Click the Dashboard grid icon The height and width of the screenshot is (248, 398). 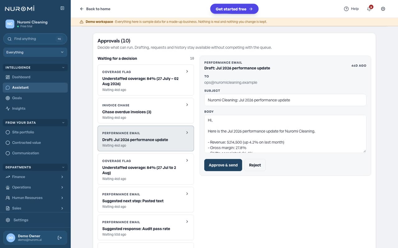pos(8,77)
